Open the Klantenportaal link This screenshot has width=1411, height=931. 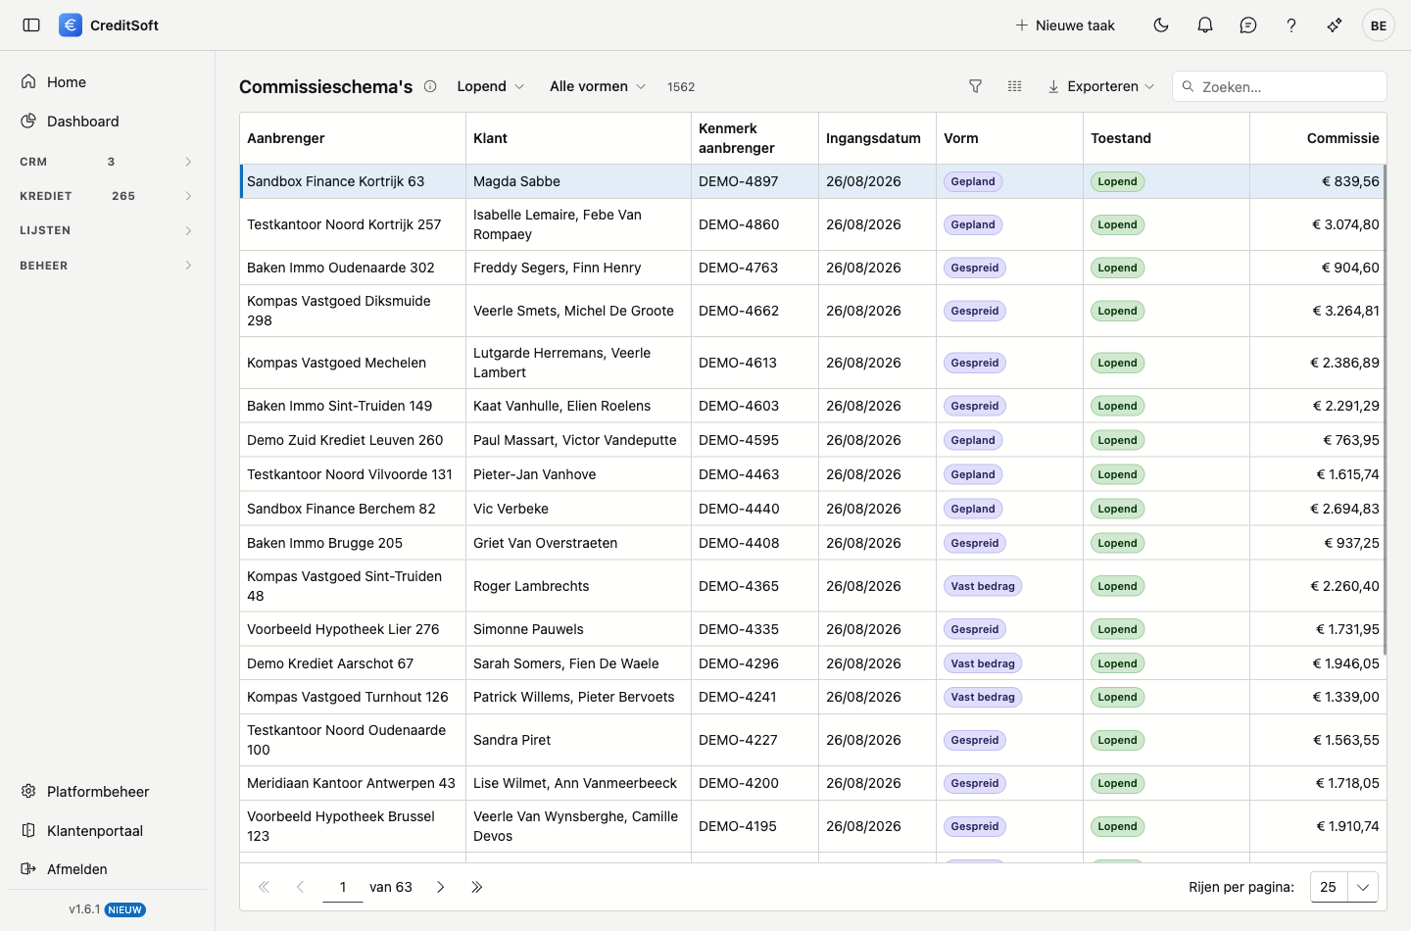(107, 831)
